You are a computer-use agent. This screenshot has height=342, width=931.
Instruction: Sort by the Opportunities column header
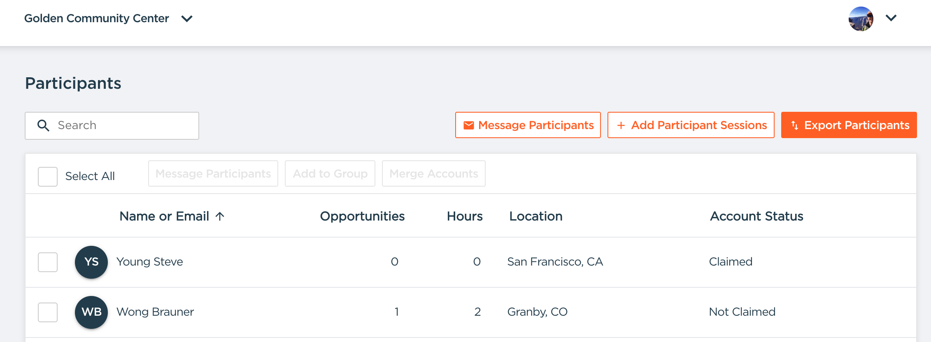click(x=362, y=216)
